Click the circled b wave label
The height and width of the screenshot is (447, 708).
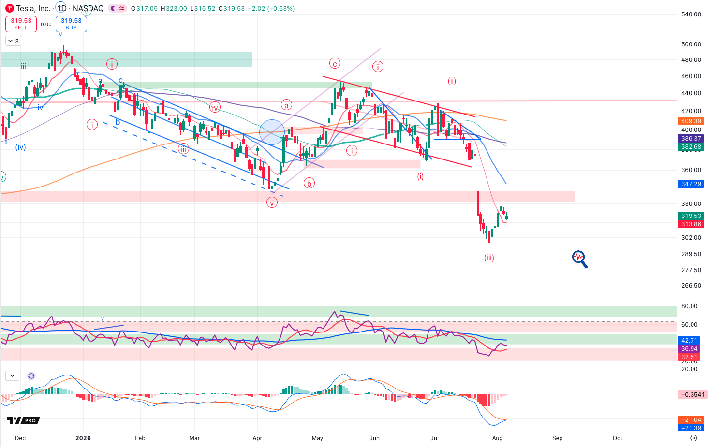click(309, 183)
